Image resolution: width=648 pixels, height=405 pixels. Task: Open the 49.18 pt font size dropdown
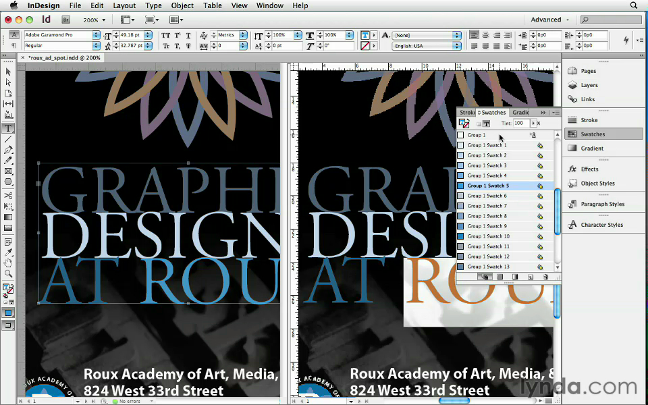pyautogui.click(x=148, y=35)
